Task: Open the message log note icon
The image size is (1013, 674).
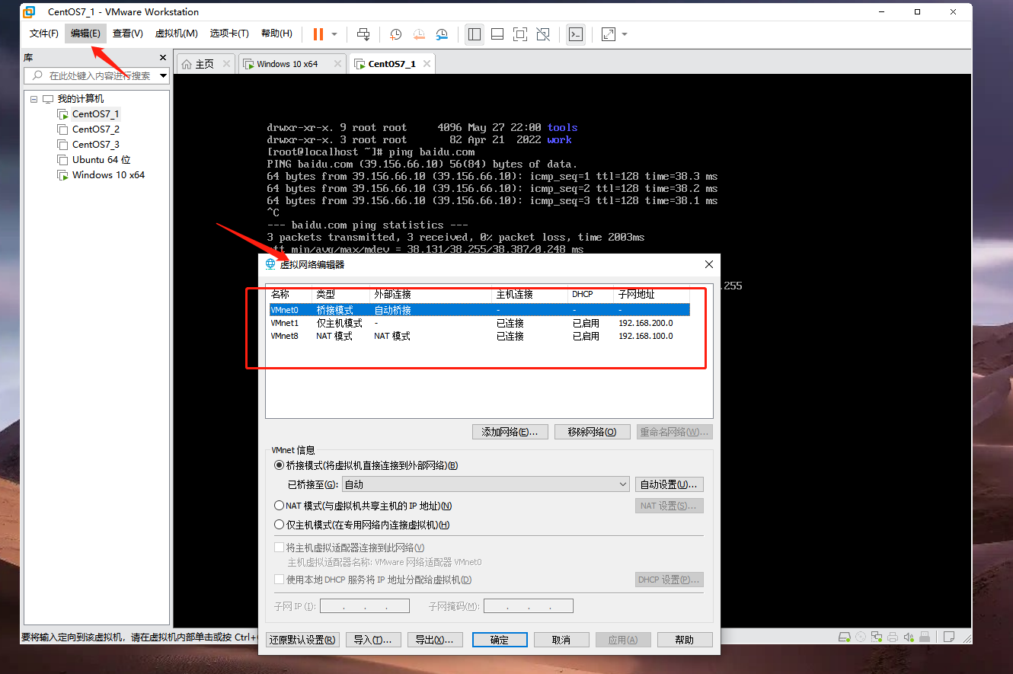Action: coord(949,637)
